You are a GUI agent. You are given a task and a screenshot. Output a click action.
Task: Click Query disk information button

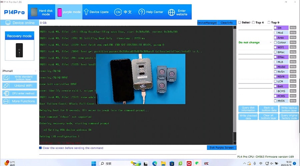(248, 109)
